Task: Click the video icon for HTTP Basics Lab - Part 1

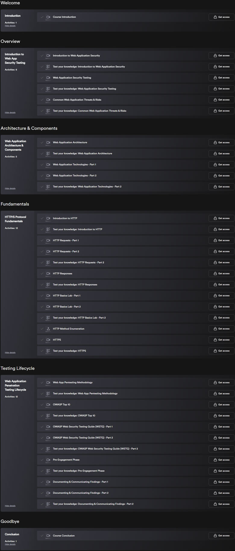Action: click(48, 296)
